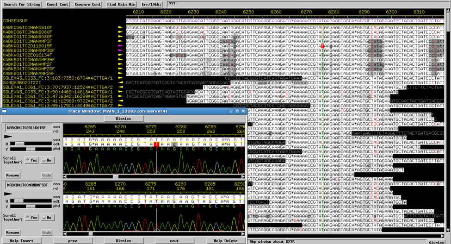This screenshot has height=244, width=451.
Task: Select No for Scroll Together in the bottom trace
Action: point(47,217)
